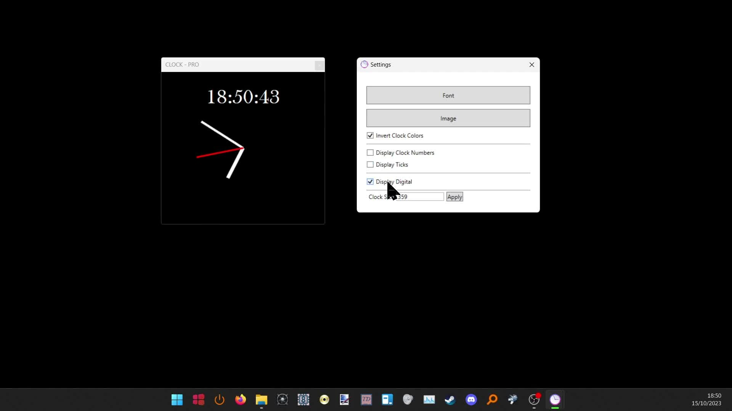The width and height of the screenshot is (732, 411).
Task: Click the Font button
Action: point(448,95)
